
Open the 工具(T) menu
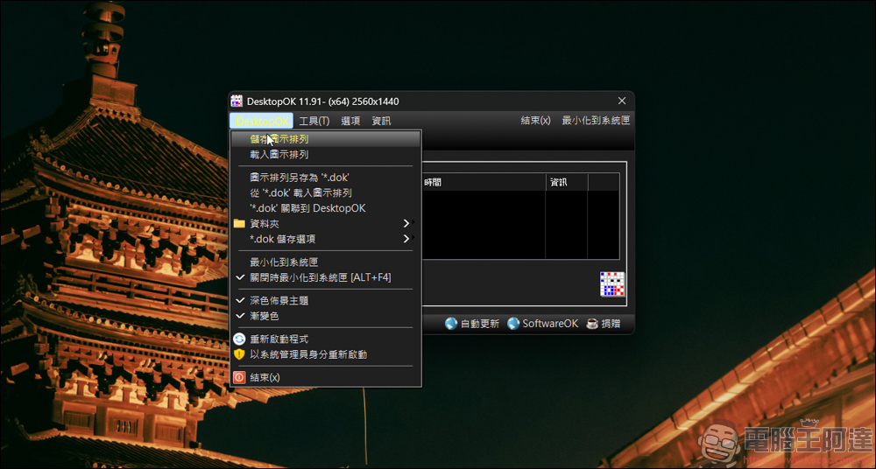(314, 121)
